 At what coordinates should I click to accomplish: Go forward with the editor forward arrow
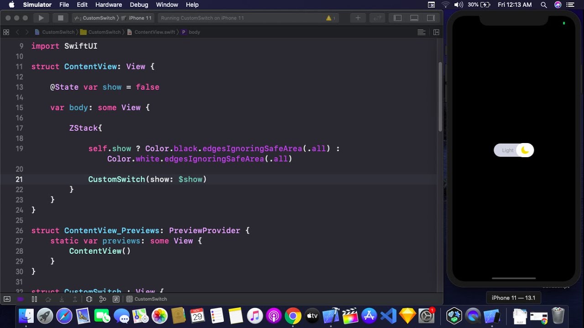(27, 32)
